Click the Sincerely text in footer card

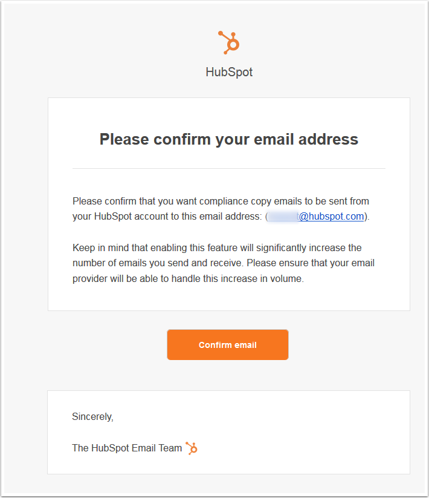coord(92,416)
